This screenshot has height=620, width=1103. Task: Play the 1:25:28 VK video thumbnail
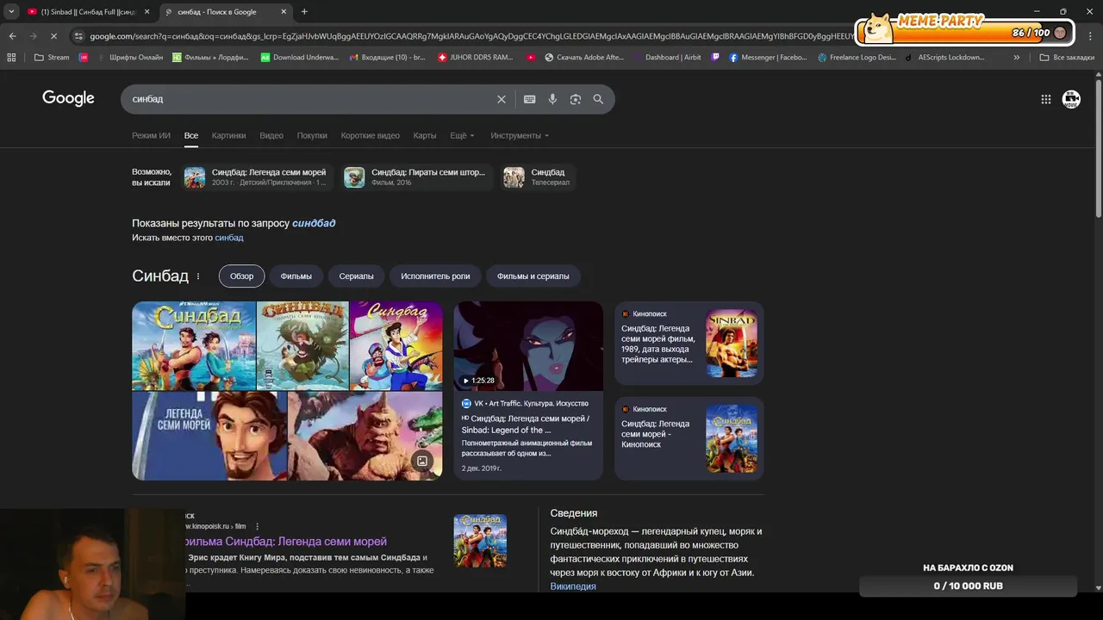(x=528, y=346)
